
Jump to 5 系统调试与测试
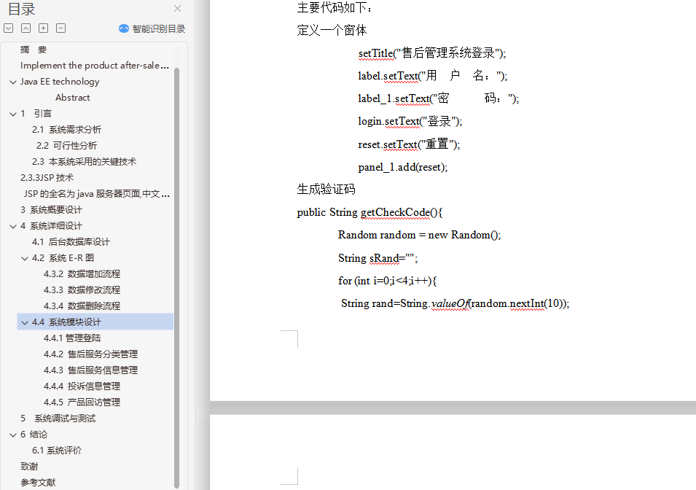pyautogui.click(x=58, y=419)
